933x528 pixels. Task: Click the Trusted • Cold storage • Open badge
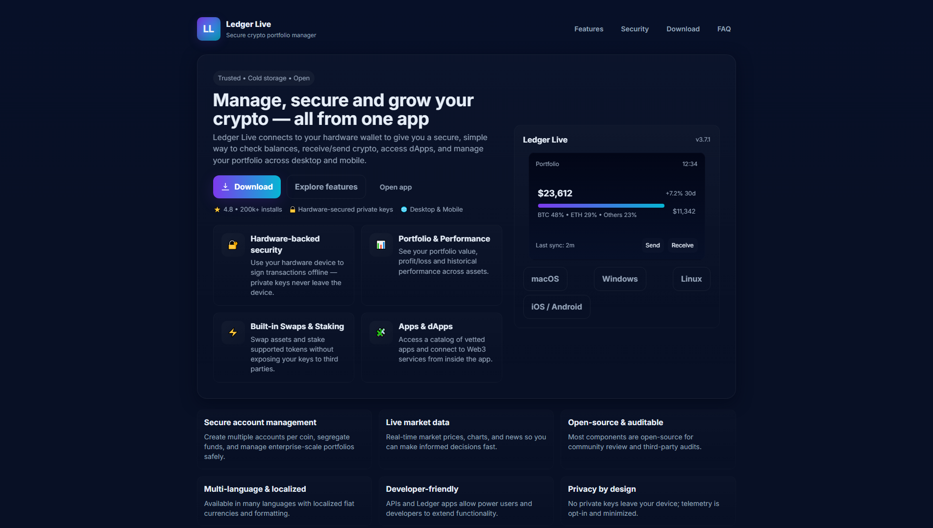[x=264, y=78]
